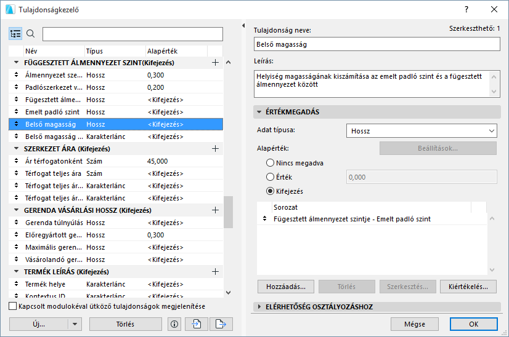The height and width of the screenshot is (337, 509).
Task: Click reorder handle of Térfogat teljes ára
Action: (16, 173)
